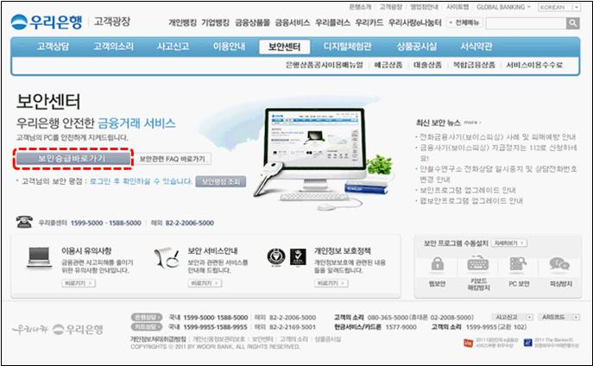593x366 pixels.
Task: Expand the 전체메뉴 menu
Action: point(465,22)
